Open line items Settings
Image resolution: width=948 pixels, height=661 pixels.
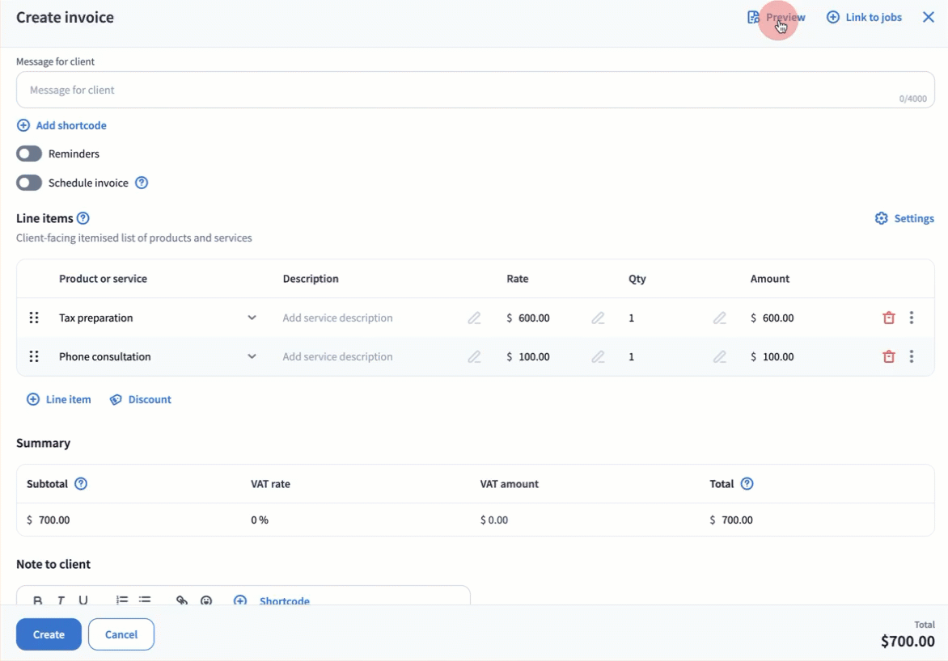pyautogui.click(x=904, y=218)
